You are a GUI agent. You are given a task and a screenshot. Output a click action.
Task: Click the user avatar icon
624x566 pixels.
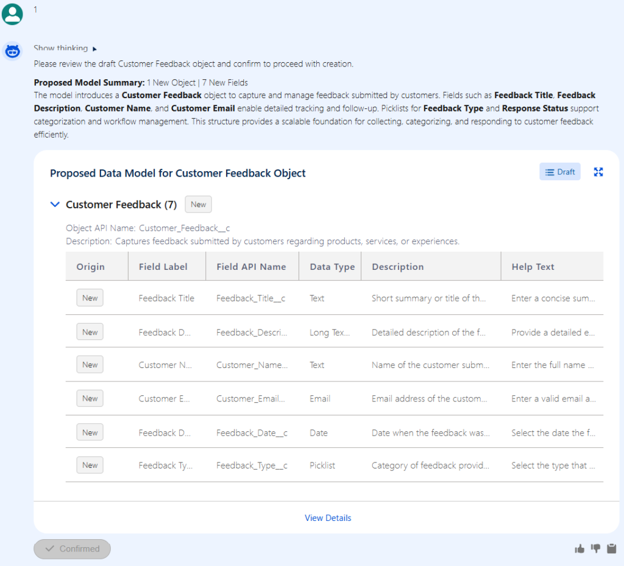tap(12, 14)
